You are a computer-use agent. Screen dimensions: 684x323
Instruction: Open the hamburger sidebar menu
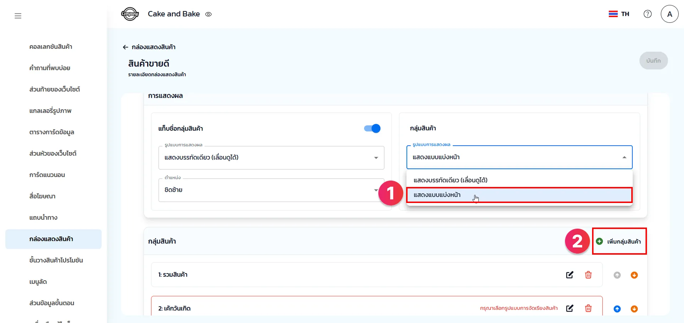[18, 16]
